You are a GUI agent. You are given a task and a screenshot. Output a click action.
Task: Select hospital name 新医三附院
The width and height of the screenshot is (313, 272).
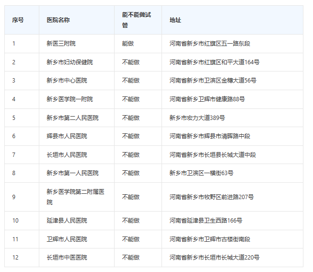(x=61, y=44)
